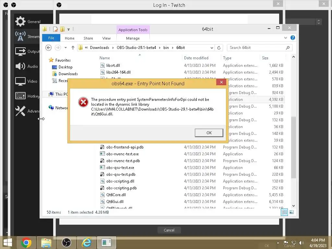Open Customize Quick Access Toolbar dropdown
332x249 pixels.
68,30
